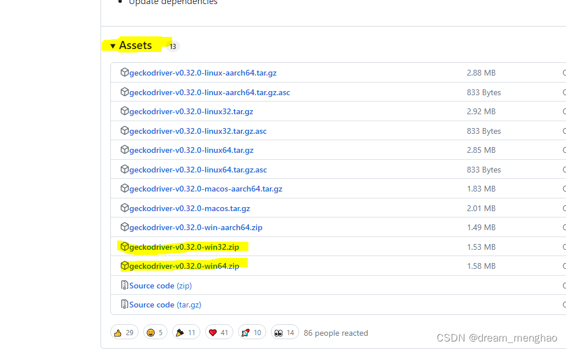566x349 pixels.
Task: Click package icon for linux32.tar.gz
Action: coord(125,111)
